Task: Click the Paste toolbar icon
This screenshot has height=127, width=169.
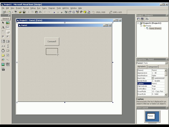Action: pyautogui.click(x=36, y=12)
